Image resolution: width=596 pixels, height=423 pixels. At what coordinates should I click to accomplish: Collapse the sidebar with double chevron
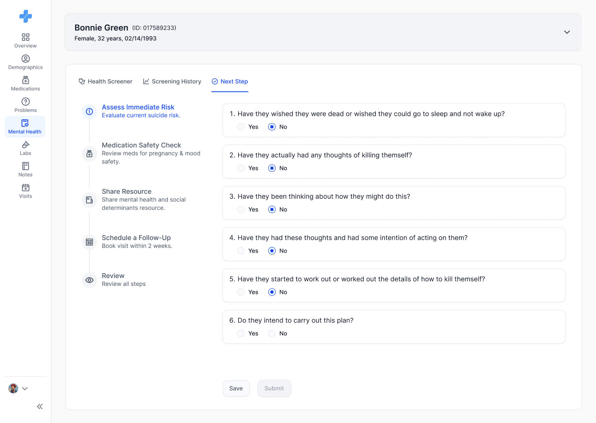coord(40,406)
